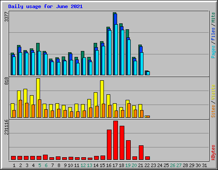Click day 19 weekend label on x-axis
The image size is (218, 170).
[128, 165]
